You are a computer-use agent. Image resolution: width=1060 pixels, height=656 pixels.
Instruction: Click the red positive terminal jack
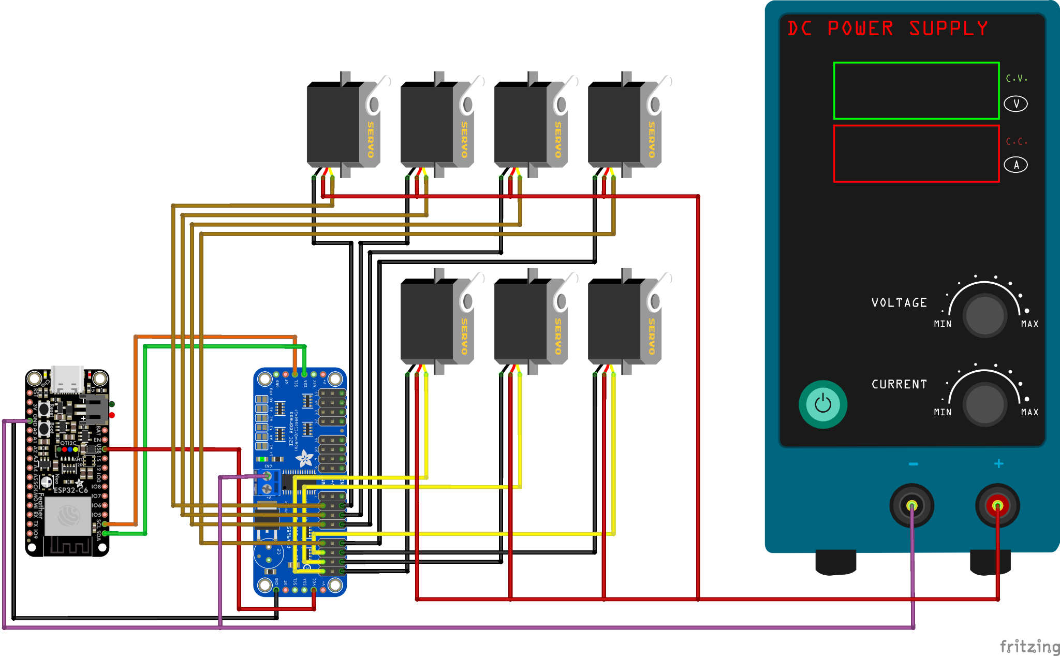[x=997, y=506]
